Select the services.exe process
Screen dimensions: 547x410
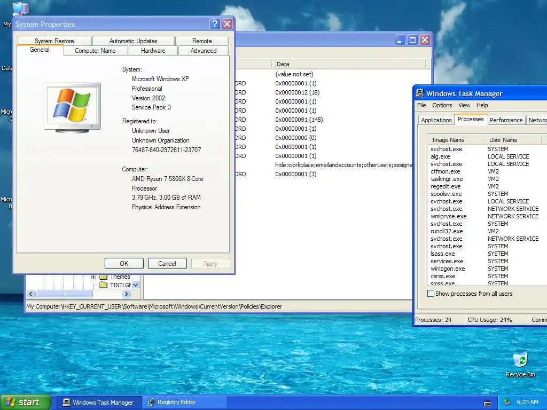[447, 261]
